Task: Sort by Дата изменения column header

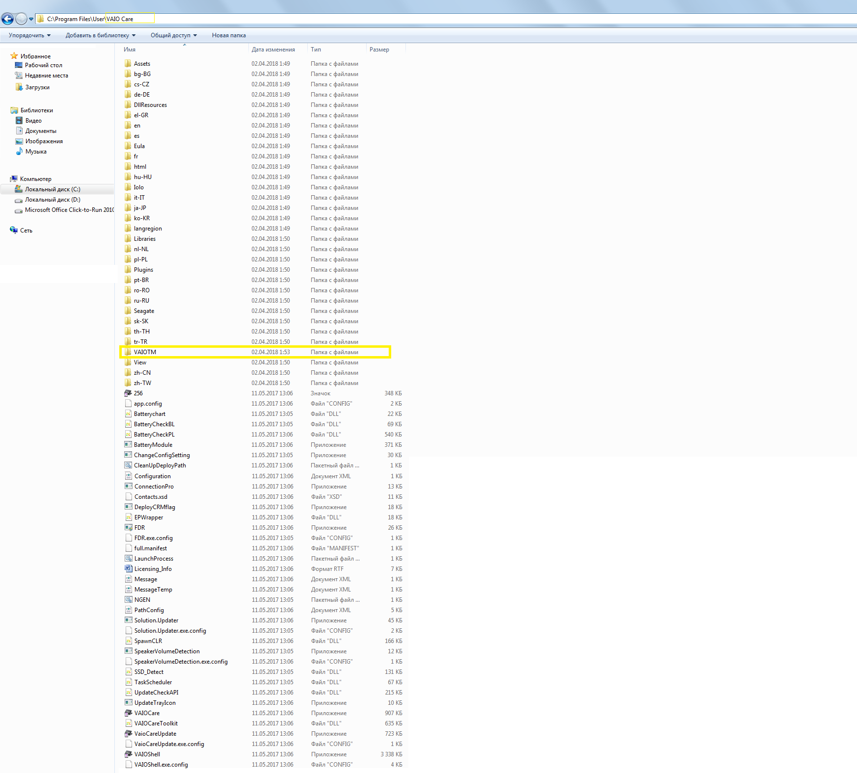Action: coord(273,50)
